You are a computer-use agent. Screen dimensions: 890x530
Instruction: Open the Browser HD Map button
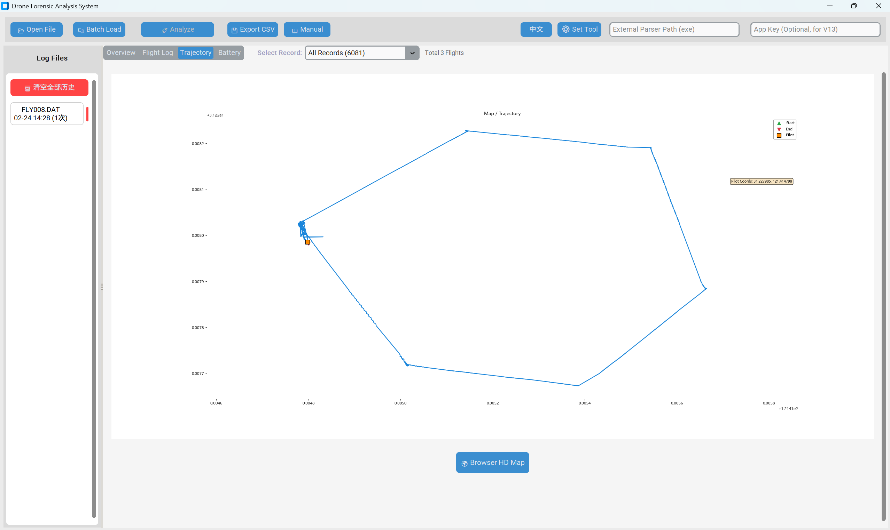coord(492,463)
